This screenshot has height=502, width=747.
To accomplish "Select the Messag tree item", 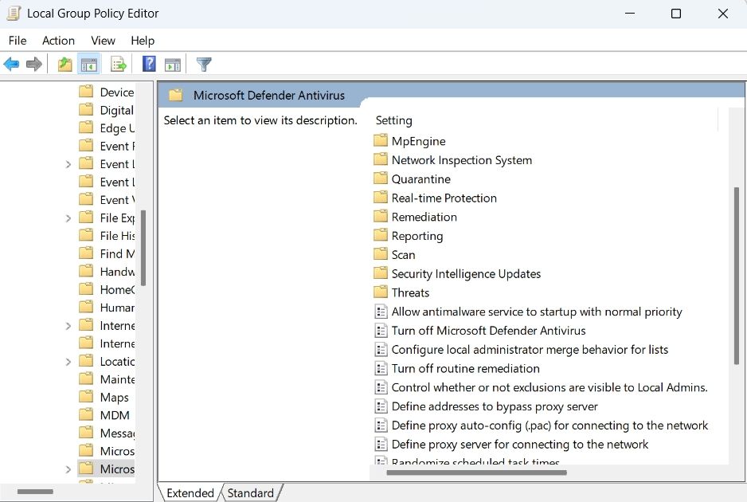I will tap(117, 433).
